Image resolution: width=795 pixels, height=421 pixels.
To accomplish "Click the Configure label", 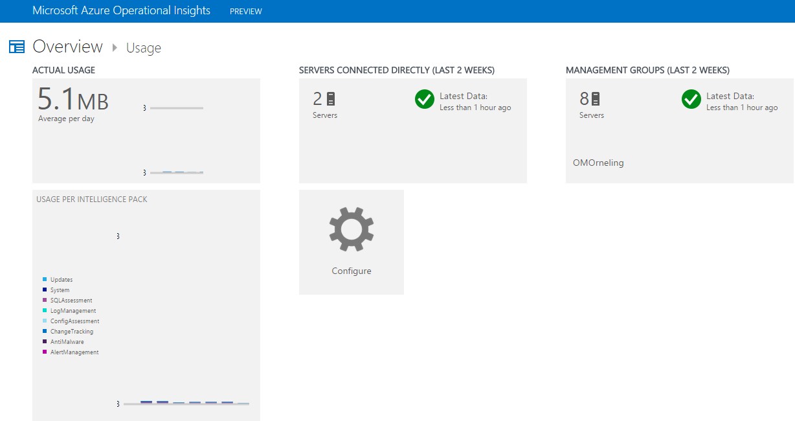I will [x=352, y=271].
